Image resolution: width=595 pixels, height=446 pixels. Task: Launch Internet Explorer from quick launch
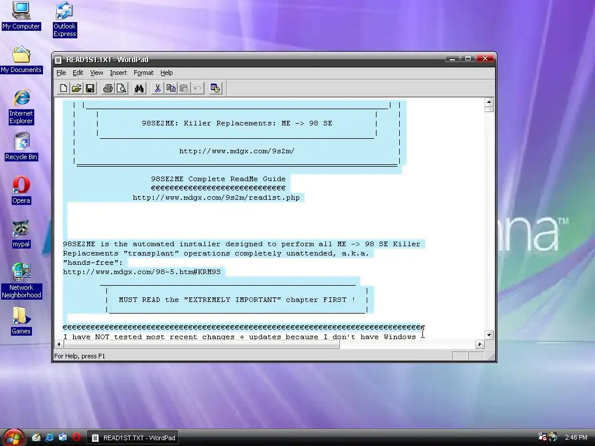coord(50,437)
